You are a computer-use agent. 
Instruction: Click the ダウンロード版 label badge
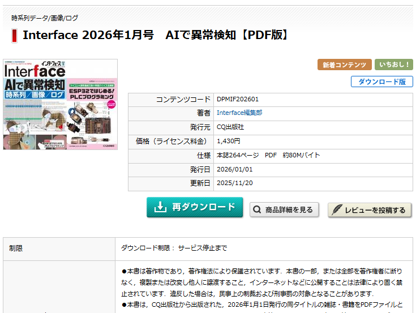point(381,82)
